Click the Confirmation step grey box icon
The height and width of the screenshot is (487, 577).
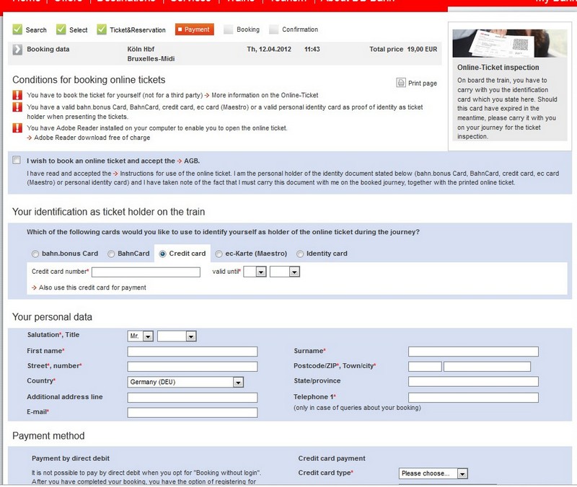pos(274,30)
